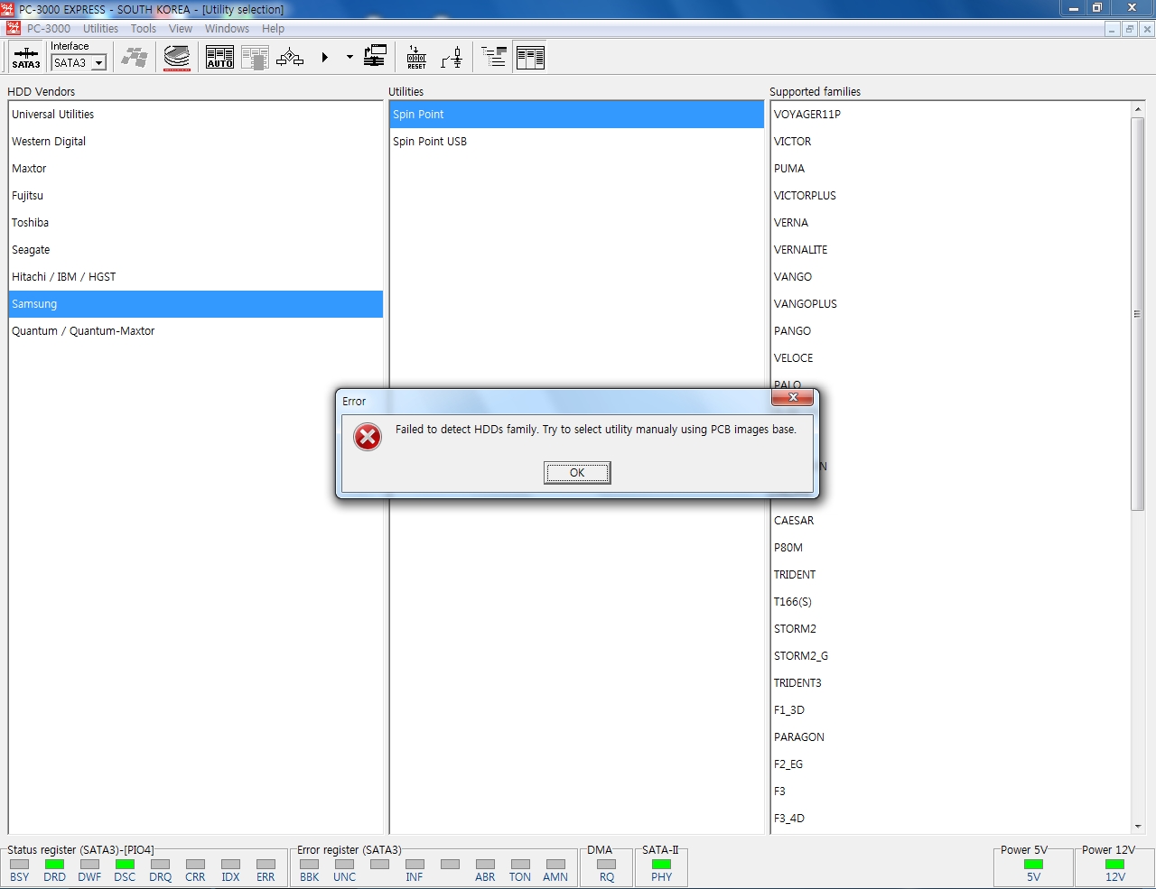Screen dimensions: 1156x889
Task: Select VERNALITE family
Action: [x=950, y=250]
